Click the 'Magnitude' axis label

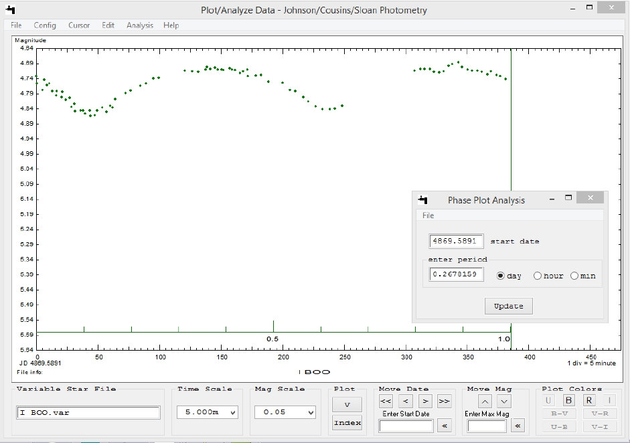31,40
